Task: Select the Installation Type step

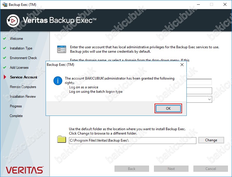Action: [21, 48]
